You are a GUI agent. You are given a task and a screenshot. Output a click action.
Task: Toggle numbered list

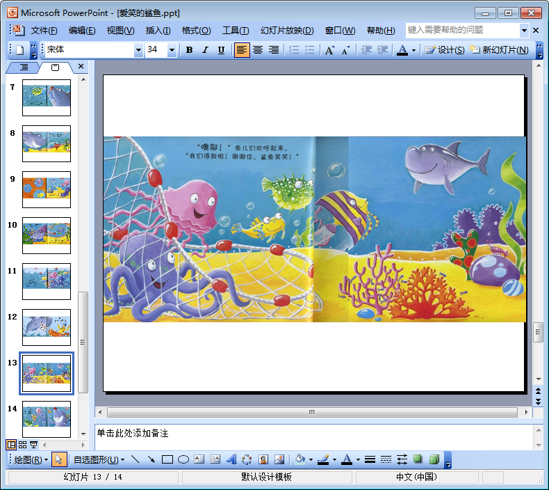click(294, 50)
